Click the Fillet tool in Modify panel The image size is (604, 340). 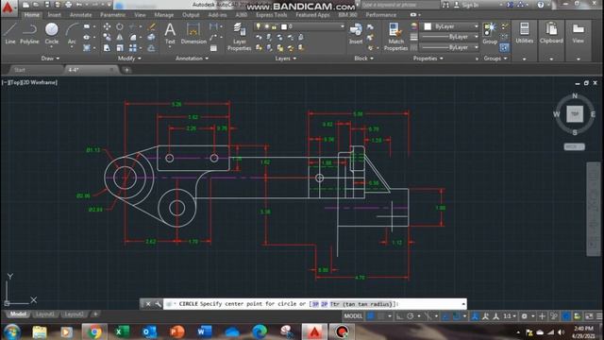coord(133,38)
